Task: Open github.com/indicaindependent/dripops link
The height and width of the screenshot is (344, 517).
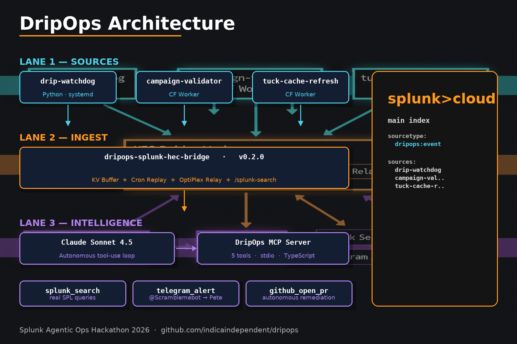Action: click(x=230, y=330)
